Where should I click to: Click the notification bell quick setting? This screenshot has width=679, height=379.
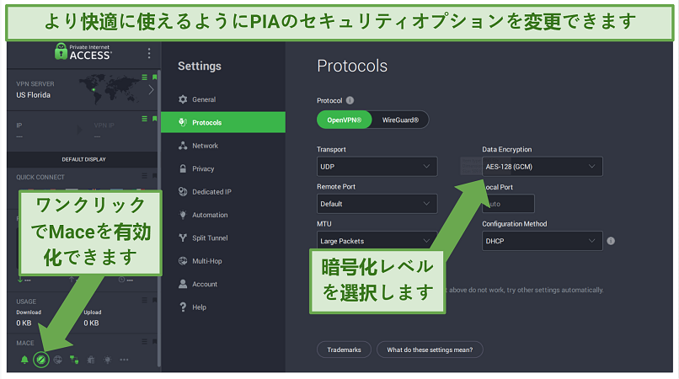24,360
